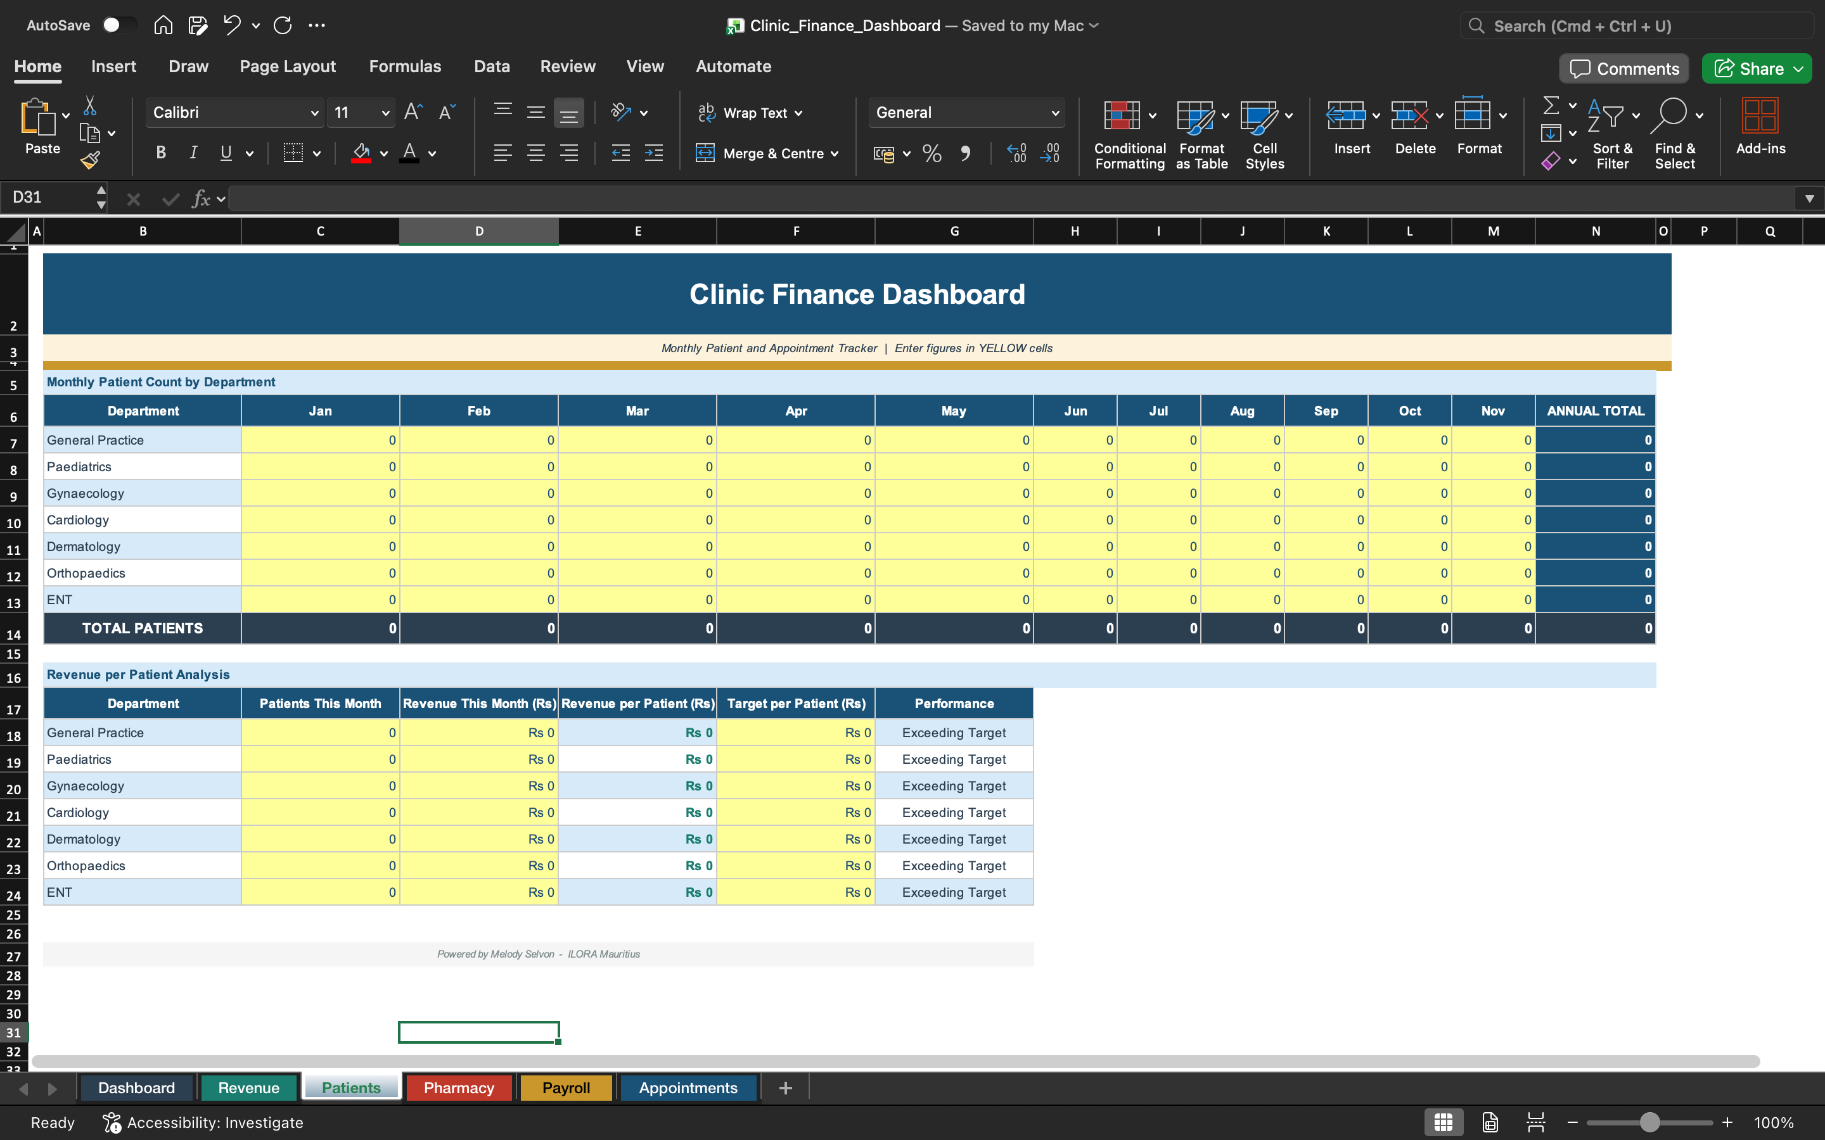Click the Save icon in title bar
Viewport: 1825px width, 1140px height.
coord(198,25)
